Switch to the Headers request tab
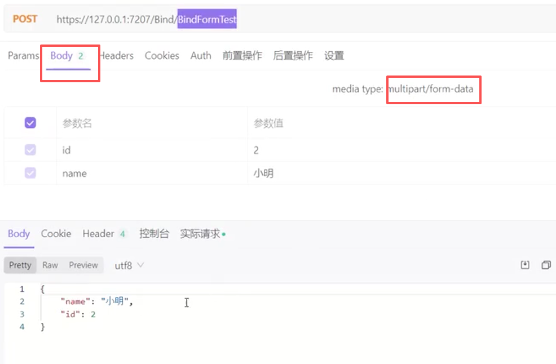This screenshot has width=556, height=364. [x=116, y=55]
